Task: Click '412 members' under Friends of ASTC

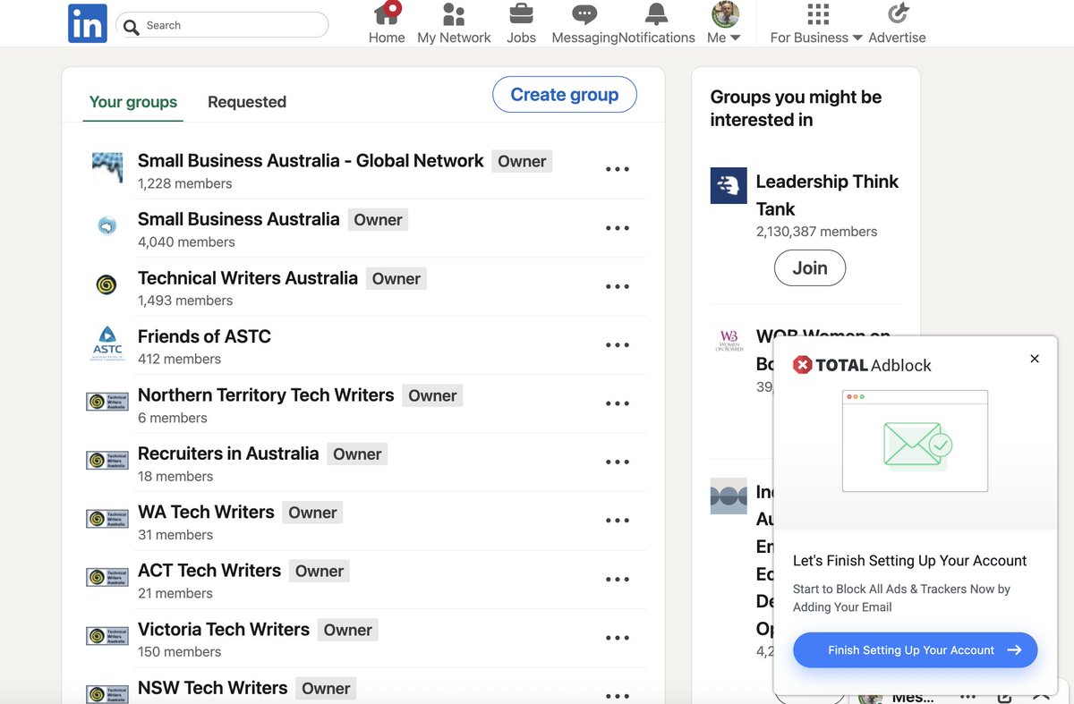Action: point(179,359)
